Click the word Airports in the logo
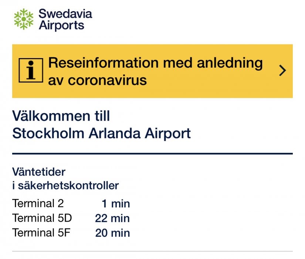Screen dimensions: 305x259 (61, 25)
